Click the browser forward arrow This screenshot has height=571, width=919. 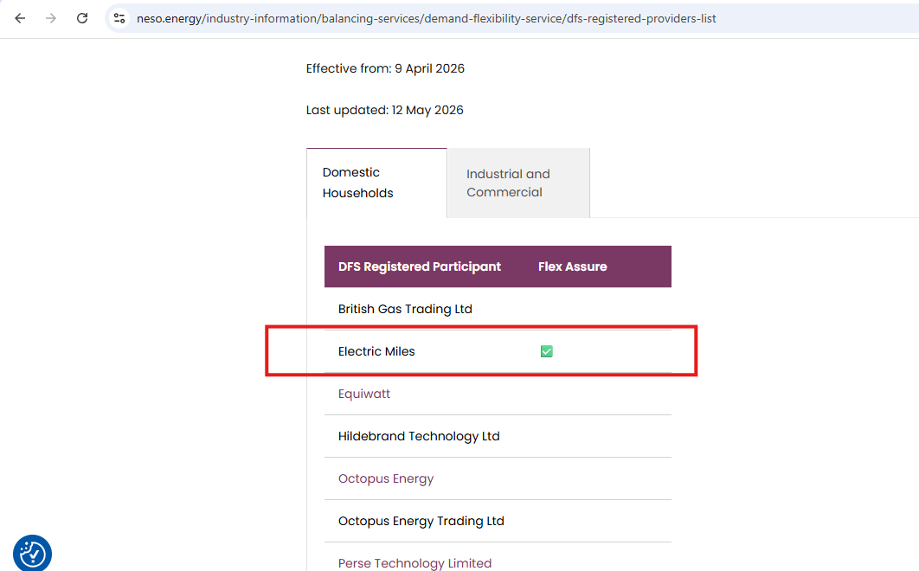51,18
